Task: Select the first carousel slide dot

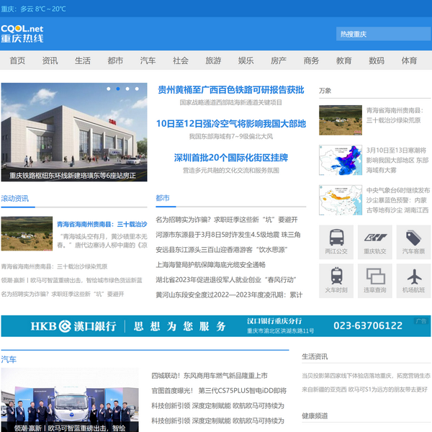Action: pyautogui.click(x=109, y=89)
